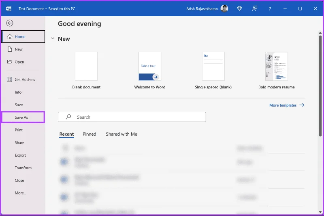Click the back arrow to return to document
Screen dimensions: 324x216
coord(10,23)
